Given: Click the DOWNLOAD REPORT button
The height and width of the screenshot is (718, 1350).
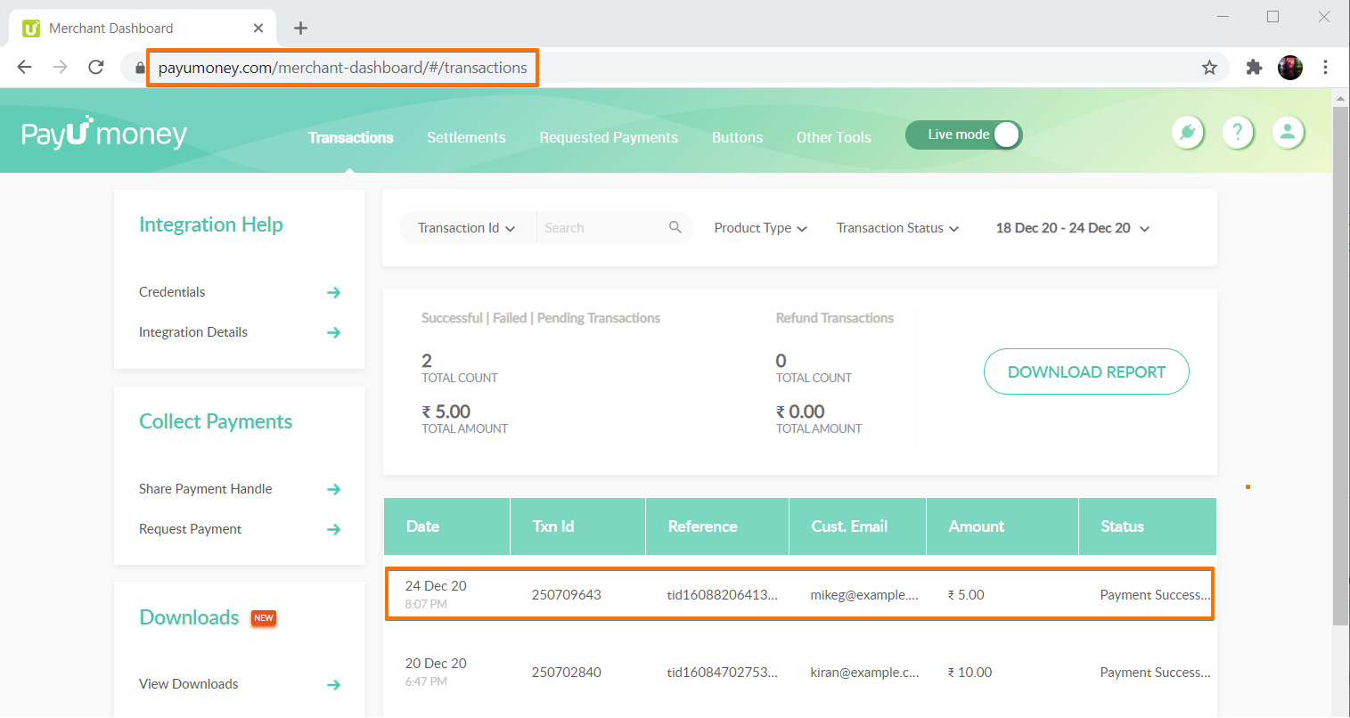Looking at the screenshot, I should [x=1086, y=371].
